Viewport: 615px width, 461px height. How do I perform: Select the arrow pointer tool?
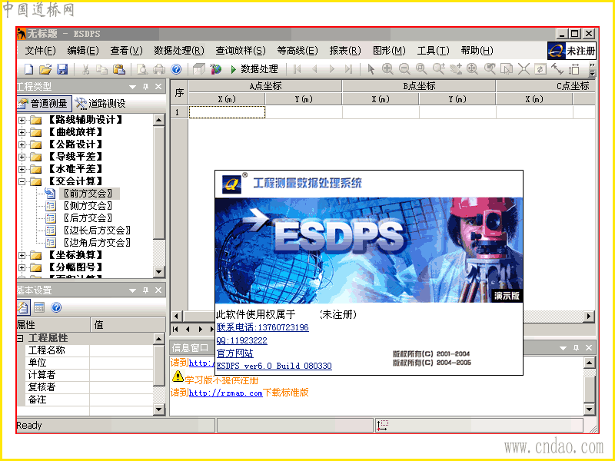[x=371, y=69]
